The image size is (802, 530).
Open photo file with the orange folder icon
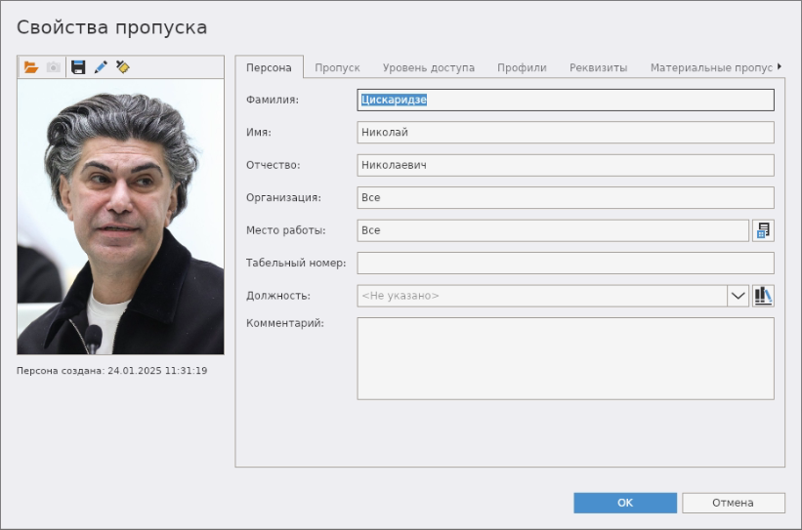(31, 67)
